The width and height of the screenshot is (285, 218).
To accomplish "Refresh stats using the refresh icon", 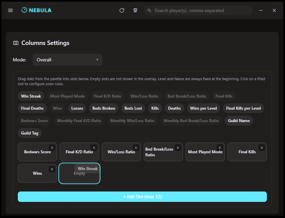I will (x=122, y=10).
